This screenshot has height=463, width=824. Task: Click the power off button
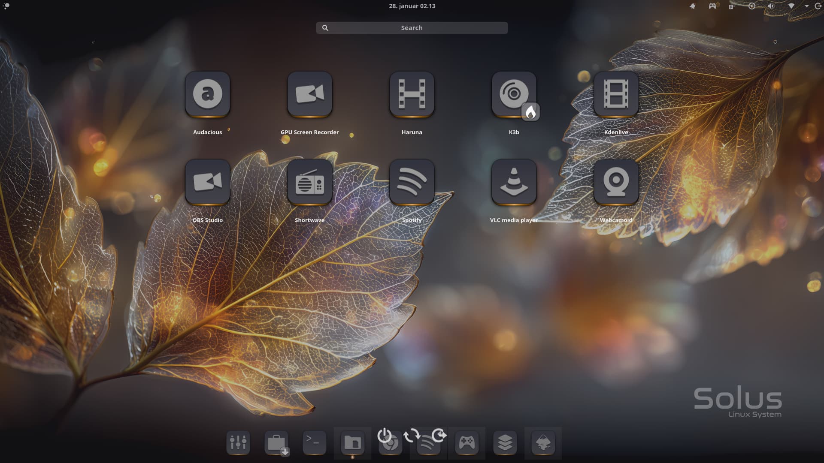pos(384,436)
